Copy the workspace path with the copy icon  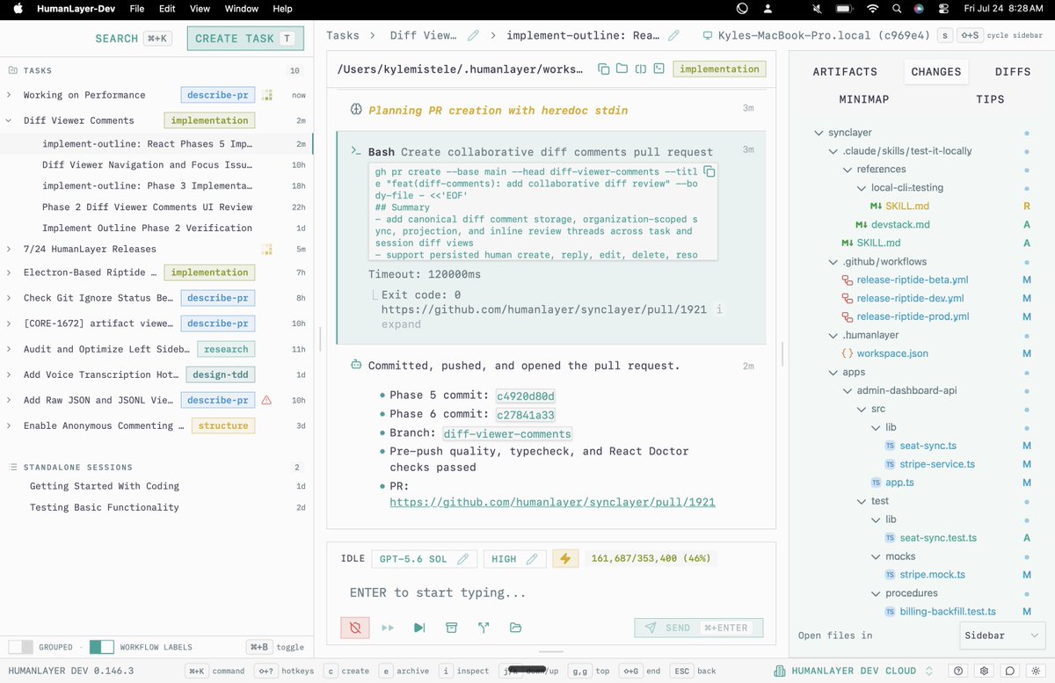[603, 69]
